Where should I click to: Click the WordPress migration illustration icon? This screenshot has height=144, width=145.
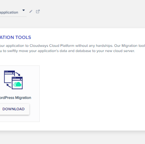point(13,80)
